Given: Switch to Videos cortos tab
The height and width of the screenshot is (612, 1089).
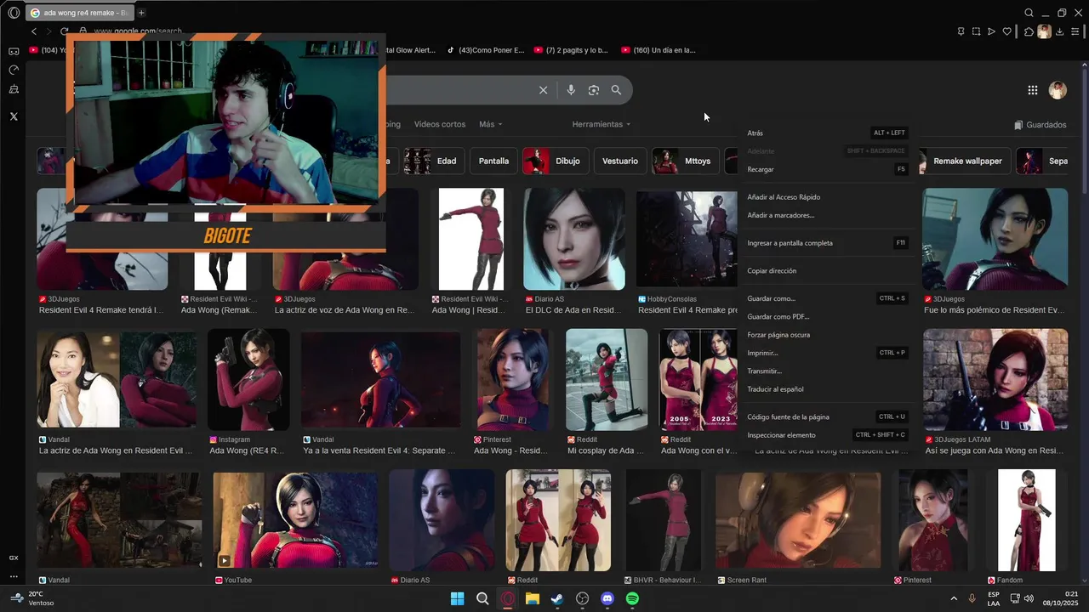Looking at the screenshot, I should point(440,124).
